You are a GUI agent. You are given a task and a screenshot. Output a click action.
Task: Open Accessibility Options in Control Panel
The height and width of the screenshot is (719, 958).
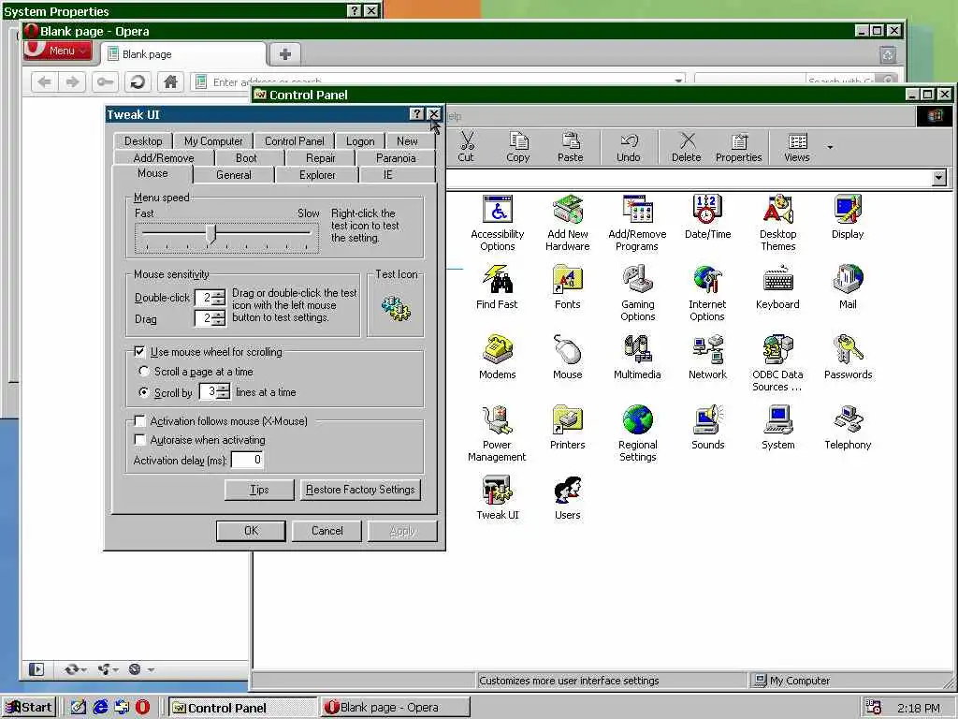coord(498,223)
